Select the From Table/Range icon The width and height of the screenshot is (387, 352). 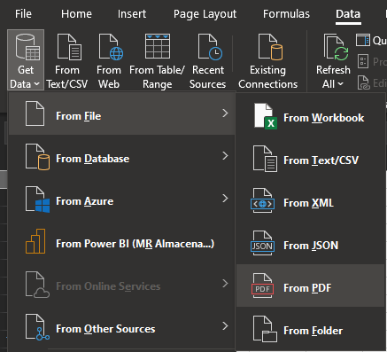coord(158,46)
